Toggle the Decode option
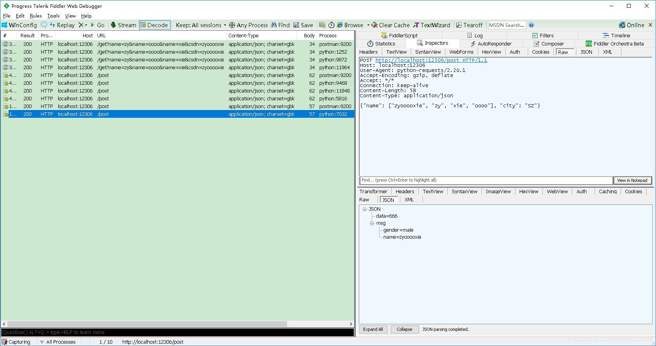Screen dimensions: 656x346 [155, 25]
